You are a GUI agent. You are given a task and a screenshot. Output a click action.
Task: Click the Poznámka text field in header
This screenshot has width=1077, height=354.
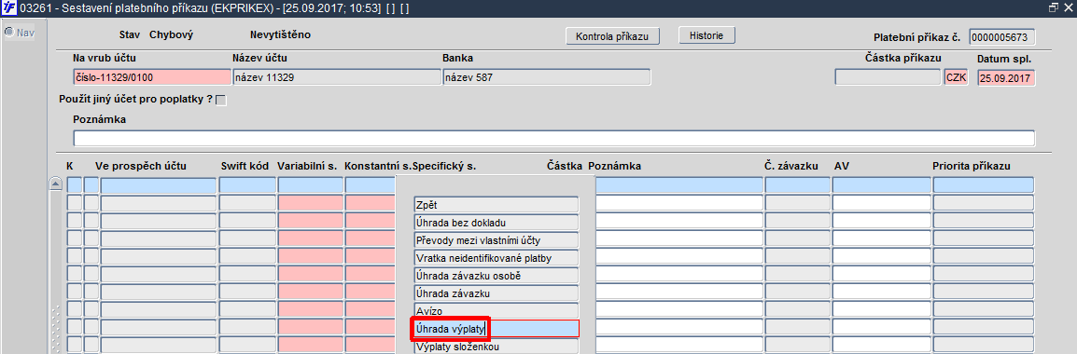point(553,138)
